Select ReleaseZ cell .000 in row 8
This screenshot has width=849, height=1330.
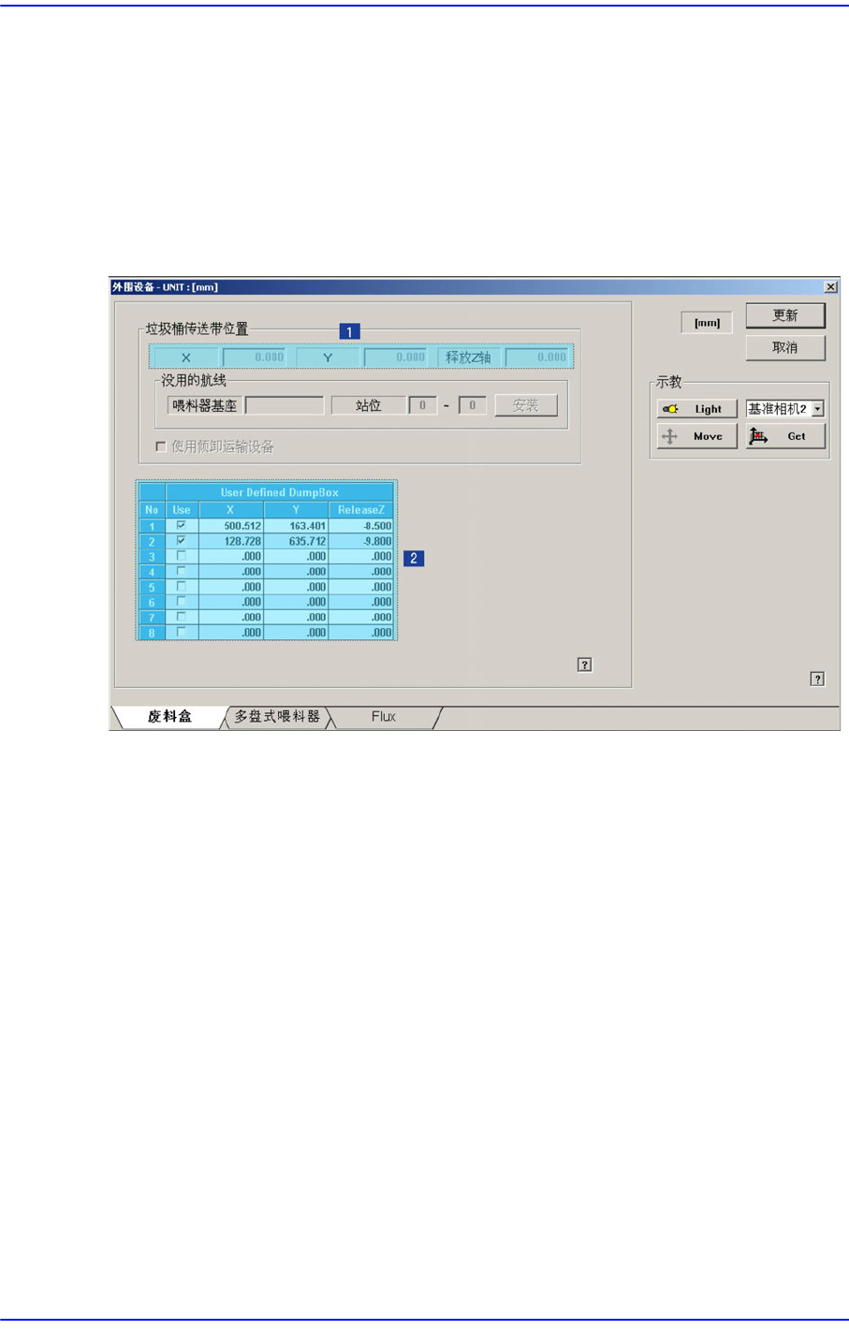(x=361, y=633)
